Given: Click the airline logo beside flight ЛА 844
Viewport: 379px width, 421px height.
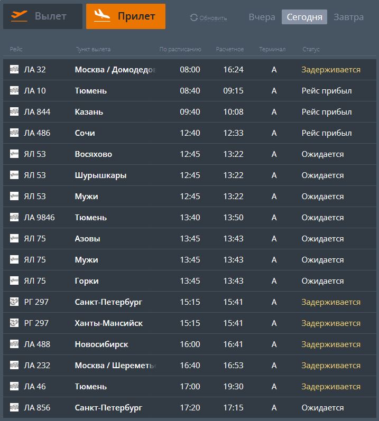Looking at the screenshot, I should click(x=14, y=112).
